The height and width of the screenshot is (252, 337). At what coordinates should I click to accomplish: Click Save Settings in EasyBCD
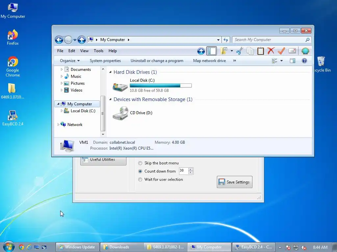[234, 182]
